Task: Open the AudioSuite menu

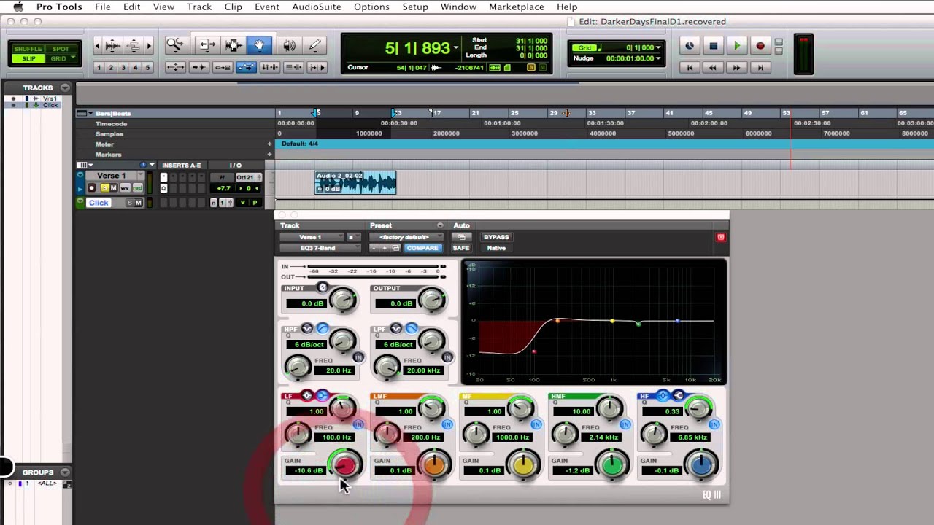Action: coord(316,7)
